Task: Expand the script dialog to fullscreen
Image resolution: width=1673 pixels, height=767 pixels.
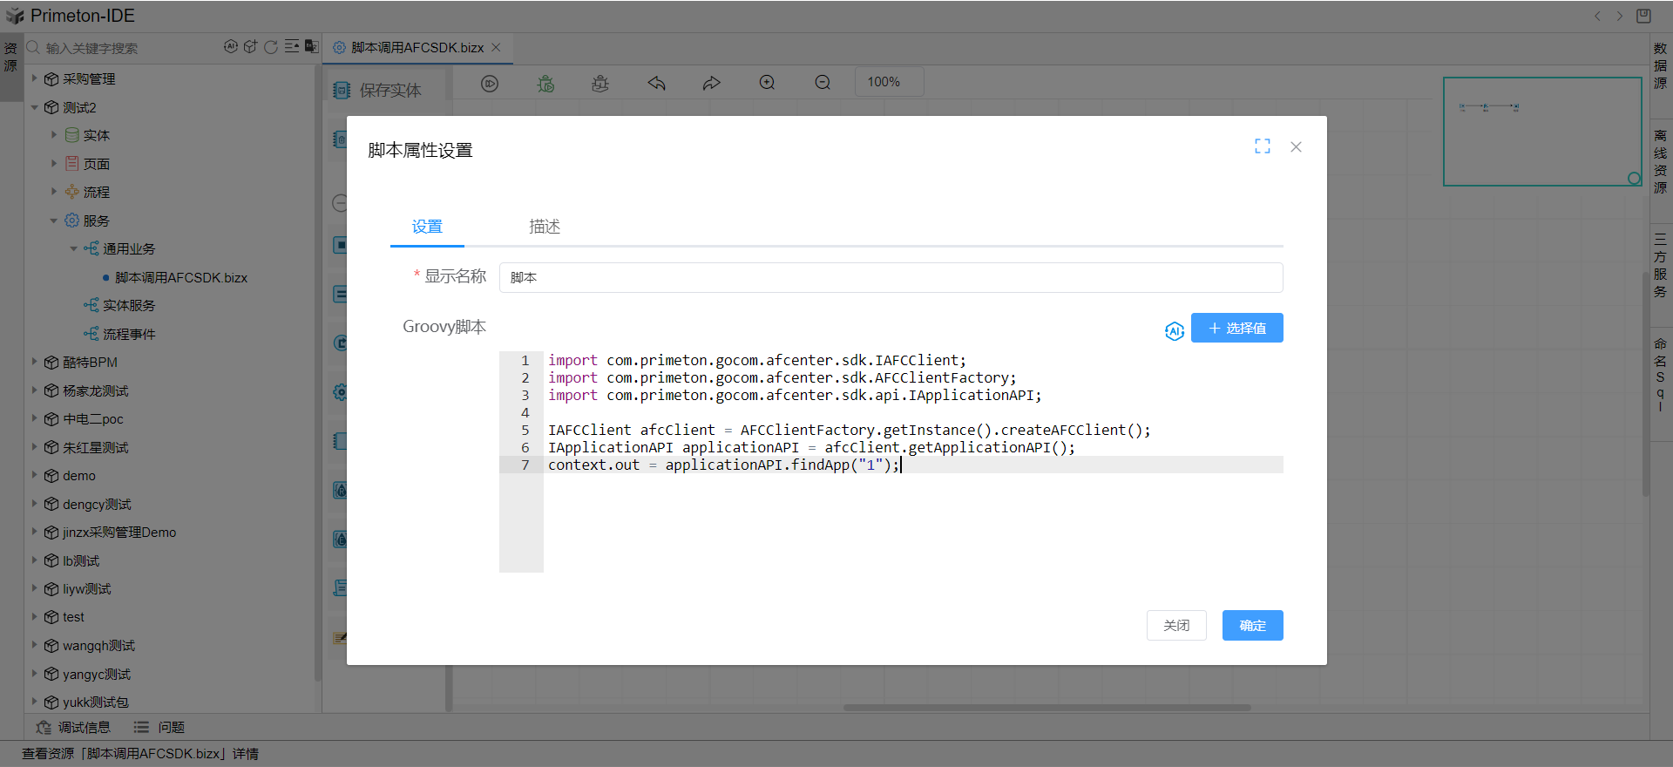Action: click(1262, 146)
